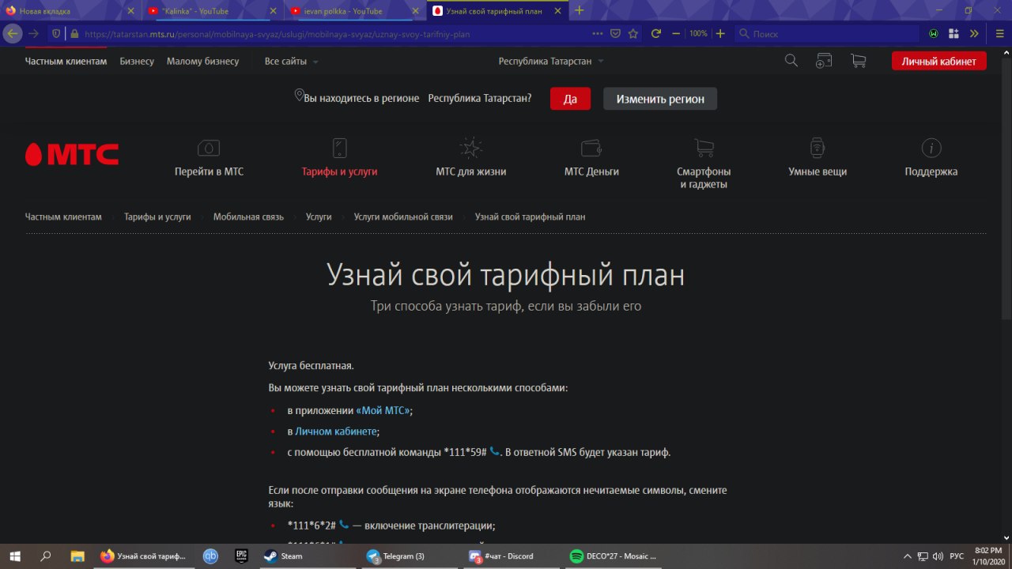Click the browser search field Поиск
Screen dimensions: 1012x569
[827, 34]
